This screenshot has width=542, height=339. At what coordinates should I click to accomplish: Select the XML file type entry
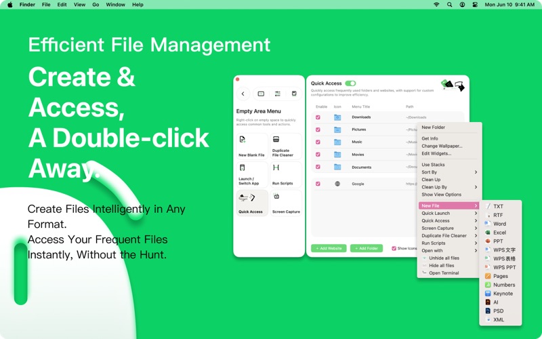point(499,319)
